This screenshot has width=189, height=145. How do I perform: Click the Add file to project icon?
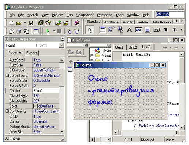click(x=58, y=23)
